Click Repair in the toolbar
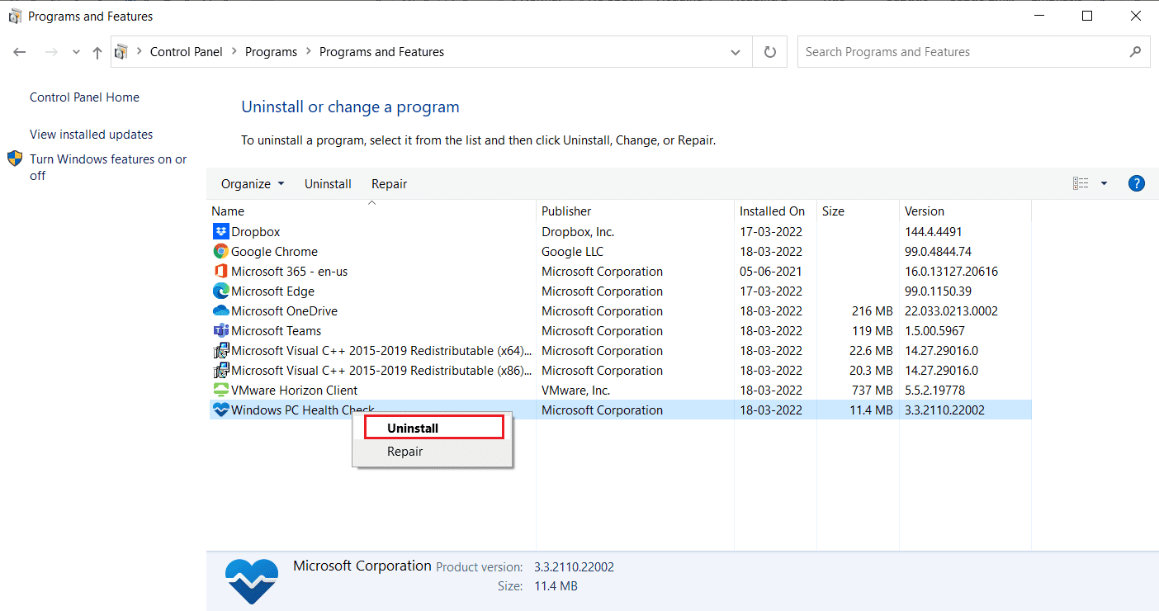Viewport: 1159px width, 611px height. [x=389, y=184]
